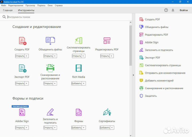The image size is (192, 137).
Task: Click the Формы tool icon
Action: (x=79, y=112)
